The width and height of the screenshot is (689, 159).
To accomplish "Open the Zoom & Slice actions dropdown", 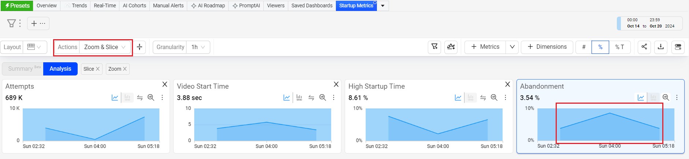I will [x=105, y=47].
